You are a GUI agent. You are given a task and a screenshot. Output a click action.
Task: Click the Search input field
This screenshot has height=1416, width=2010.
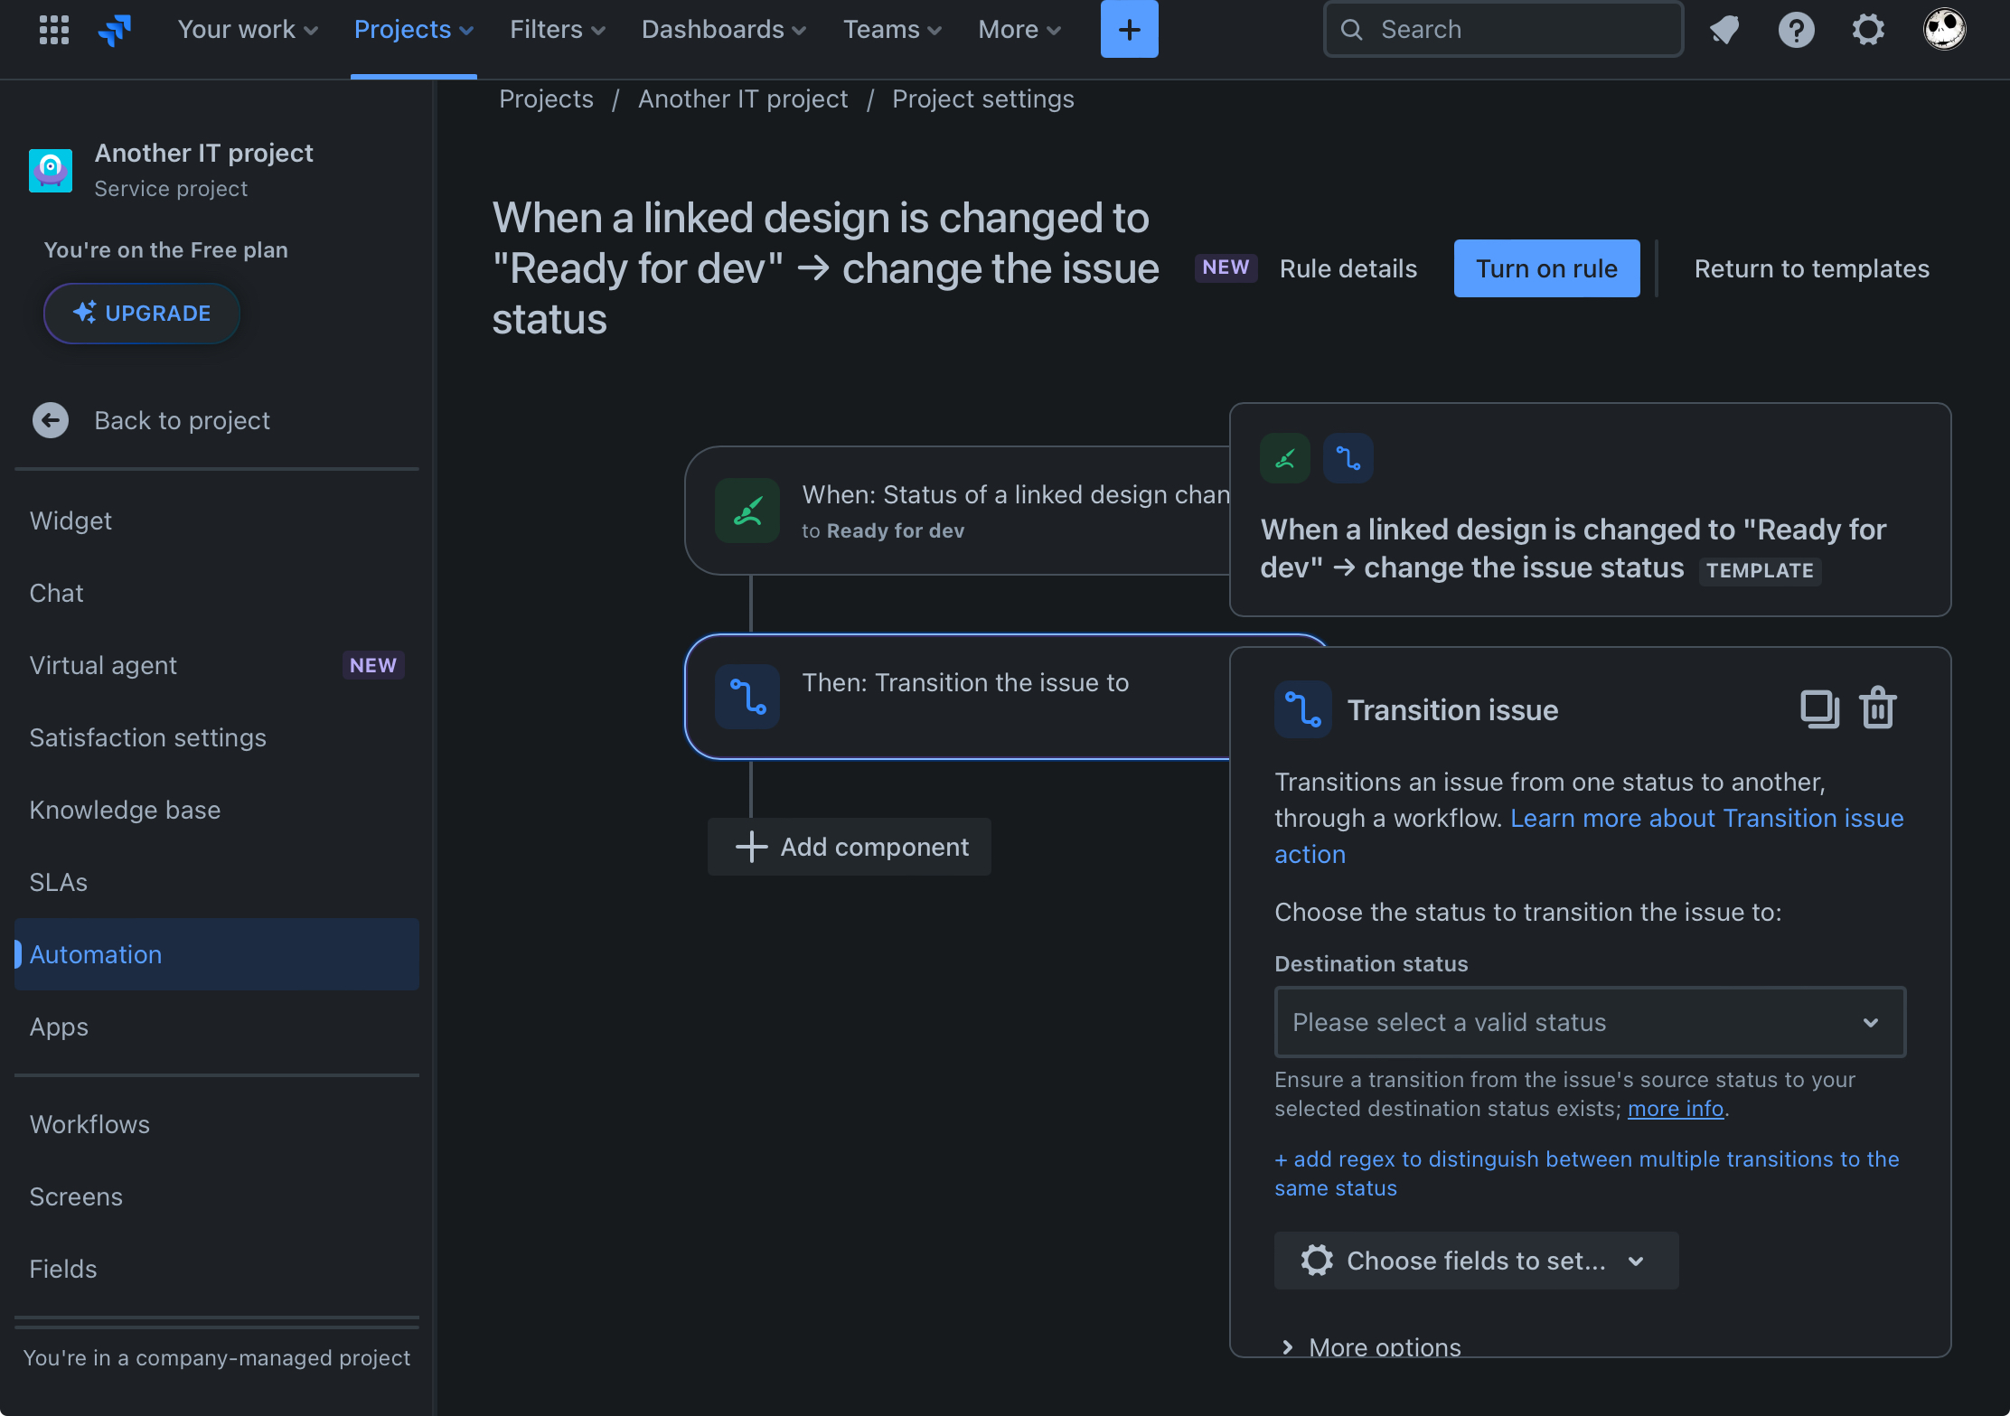1501,29
